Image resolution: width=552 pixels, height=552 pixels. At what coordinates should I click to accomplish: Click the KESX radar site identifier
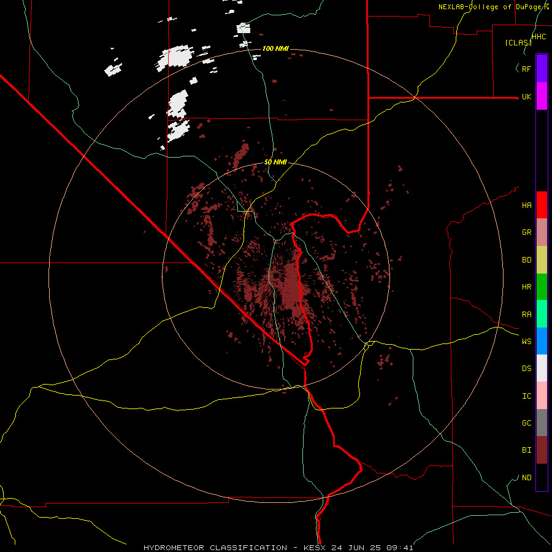(x=313, y=548)
